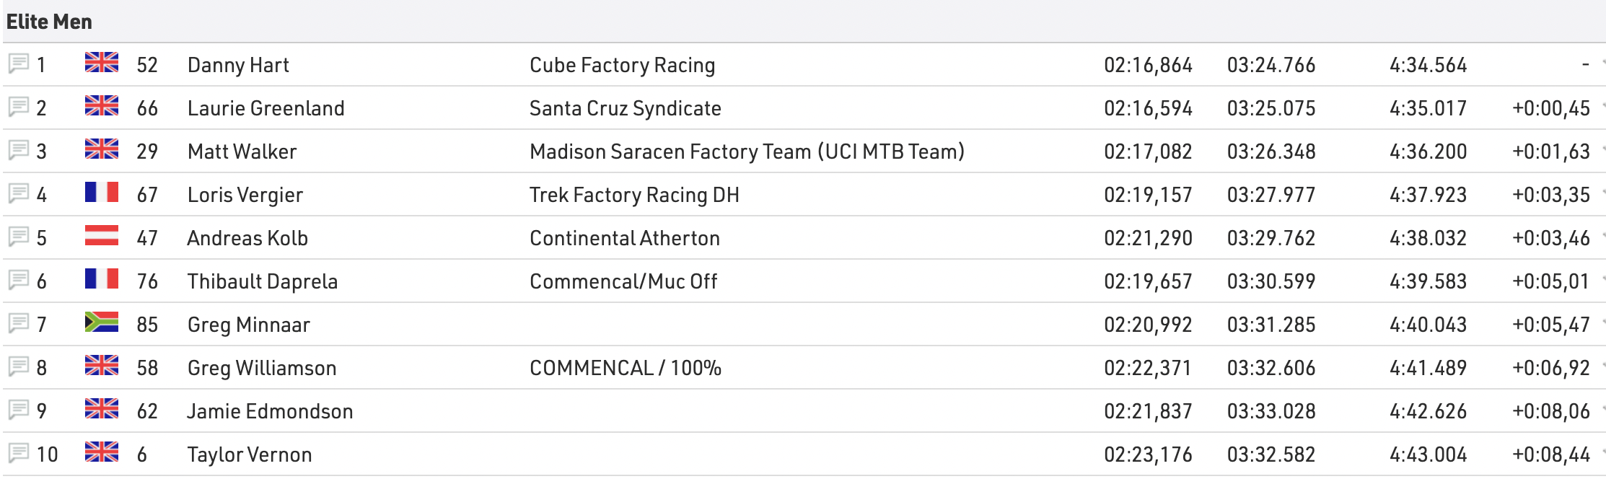Open the comment icon for Jamie Edmondson
This screenshot has height=479, width=1606.
point(19,410)
